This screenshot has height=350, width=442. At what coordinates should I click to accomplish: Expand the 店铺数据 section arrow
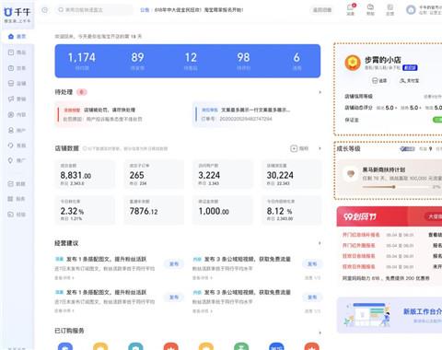coord(320,148)
